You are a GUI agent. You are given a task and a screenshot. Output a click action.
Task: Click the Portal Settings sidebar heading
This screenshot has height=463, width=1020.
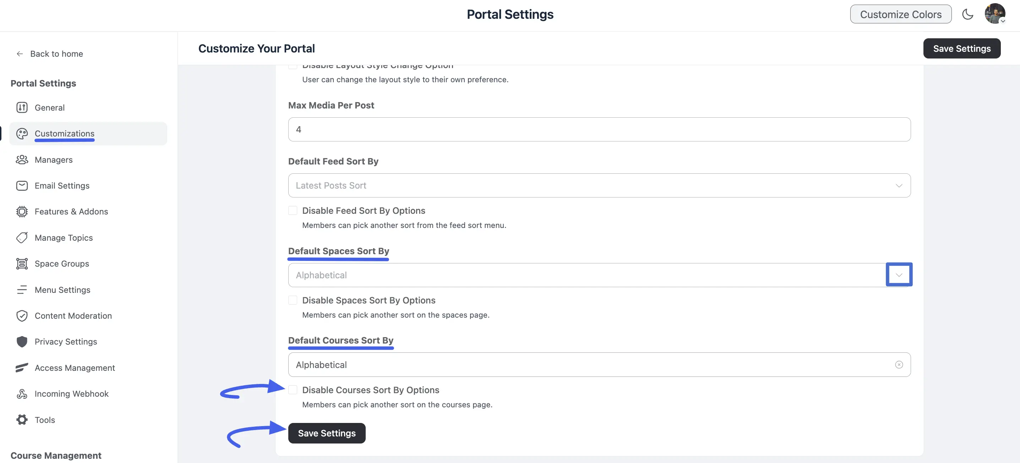click(43, 83)
